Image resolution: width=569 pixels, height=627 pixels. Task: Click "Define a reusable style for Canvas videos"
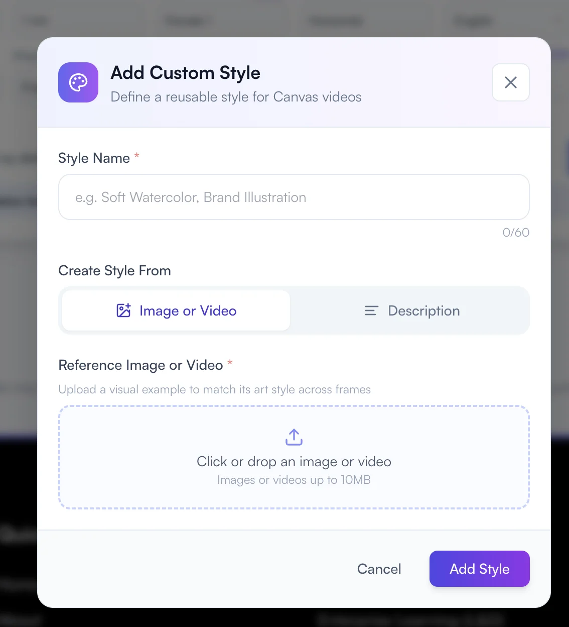pos(236,97)
